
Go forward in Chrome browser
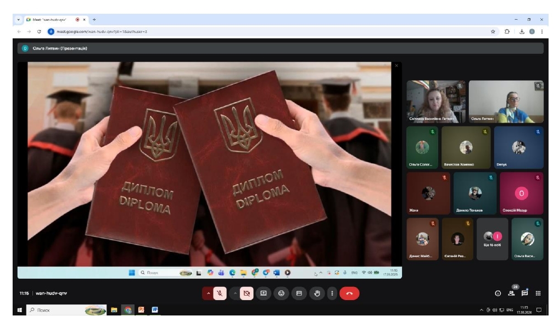(29, 31)
